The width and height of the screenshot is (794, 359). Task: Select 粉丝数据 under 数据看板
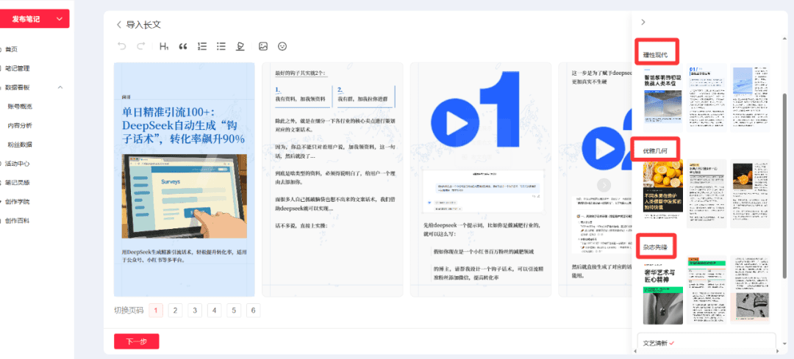coord(20,144)
